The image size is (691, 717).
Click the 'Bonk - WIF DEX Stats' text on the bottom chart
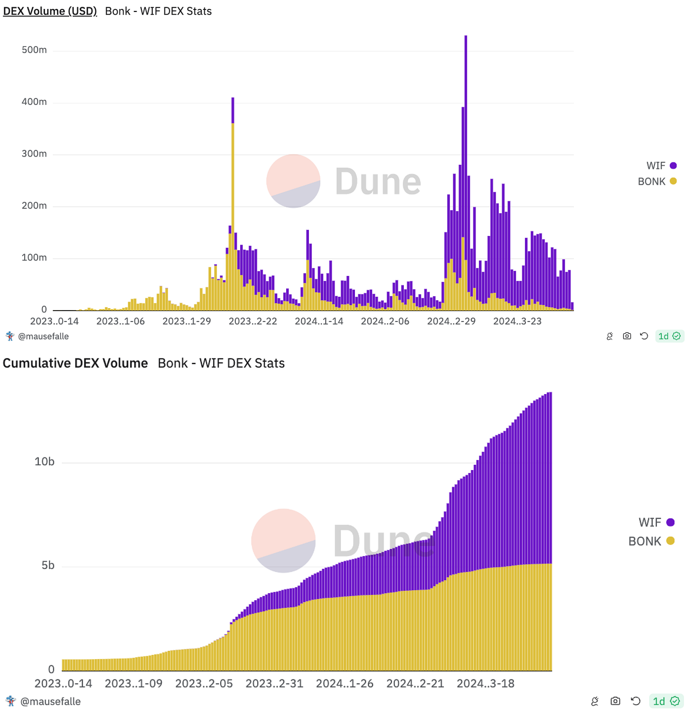(x=221, y=363)
